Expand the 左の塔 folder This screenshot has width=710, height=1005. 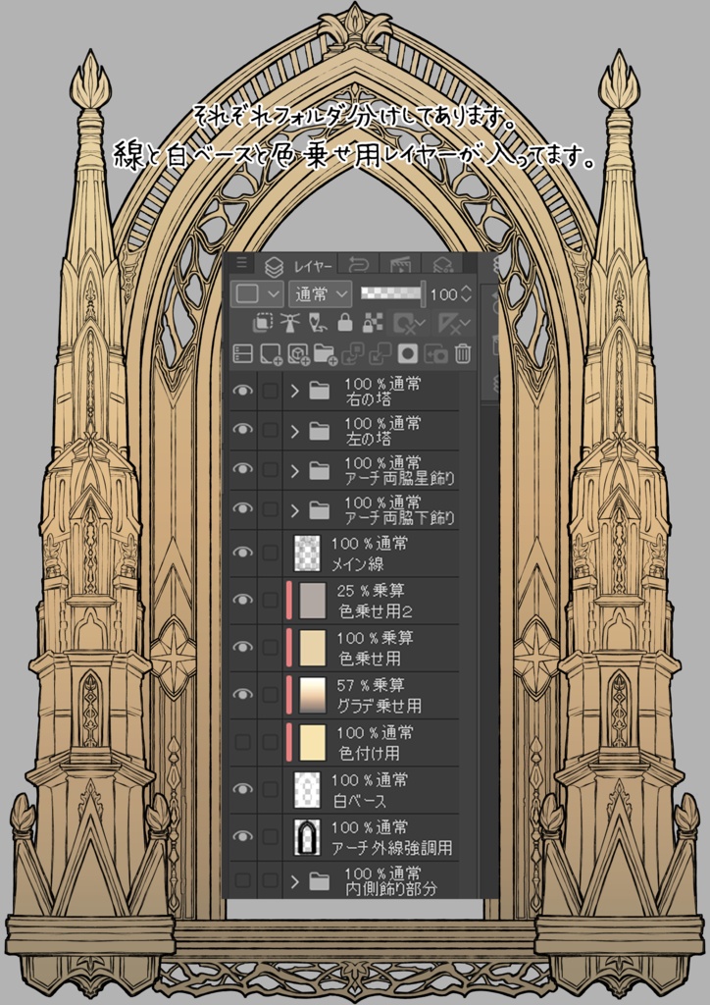point(294,430)
